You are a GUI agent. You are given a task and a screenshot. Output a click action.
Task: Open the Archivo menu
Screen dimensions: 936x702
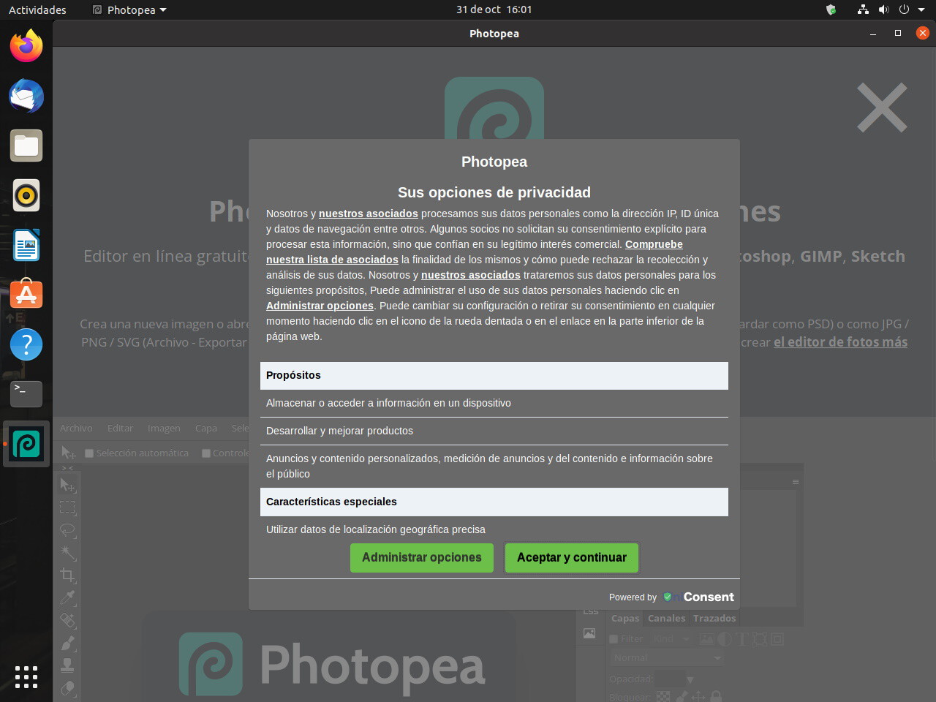76,429
